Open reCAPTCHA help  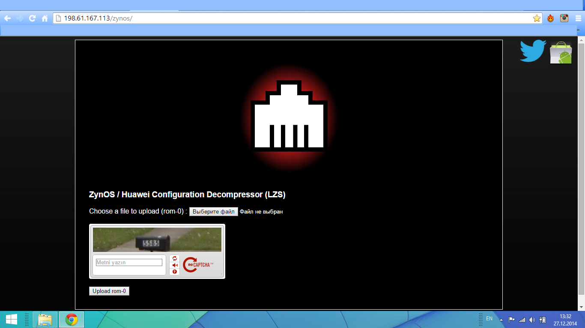(x=175, y=272)
